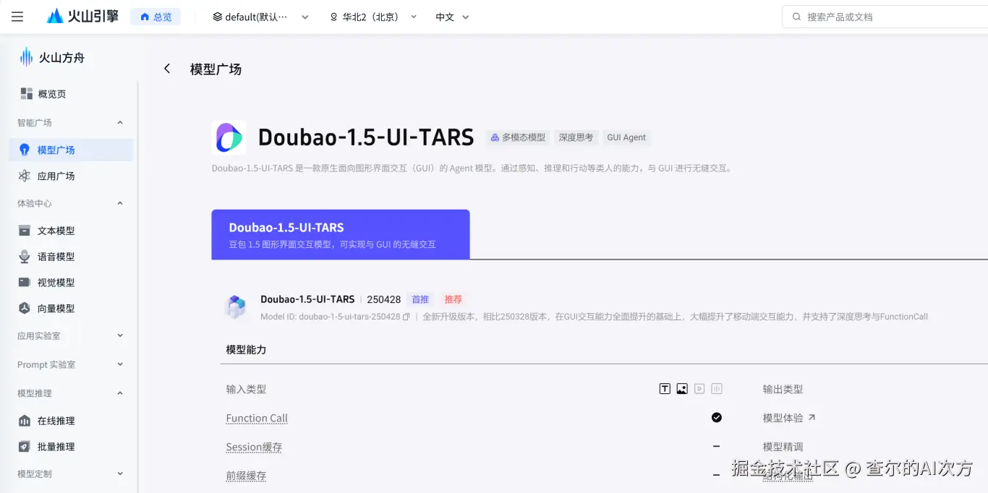Image resolution: width=988 pixels, height=493 pixels.
Task: Select 模型广场 in the sidebar
Action: tap(71, 150)
